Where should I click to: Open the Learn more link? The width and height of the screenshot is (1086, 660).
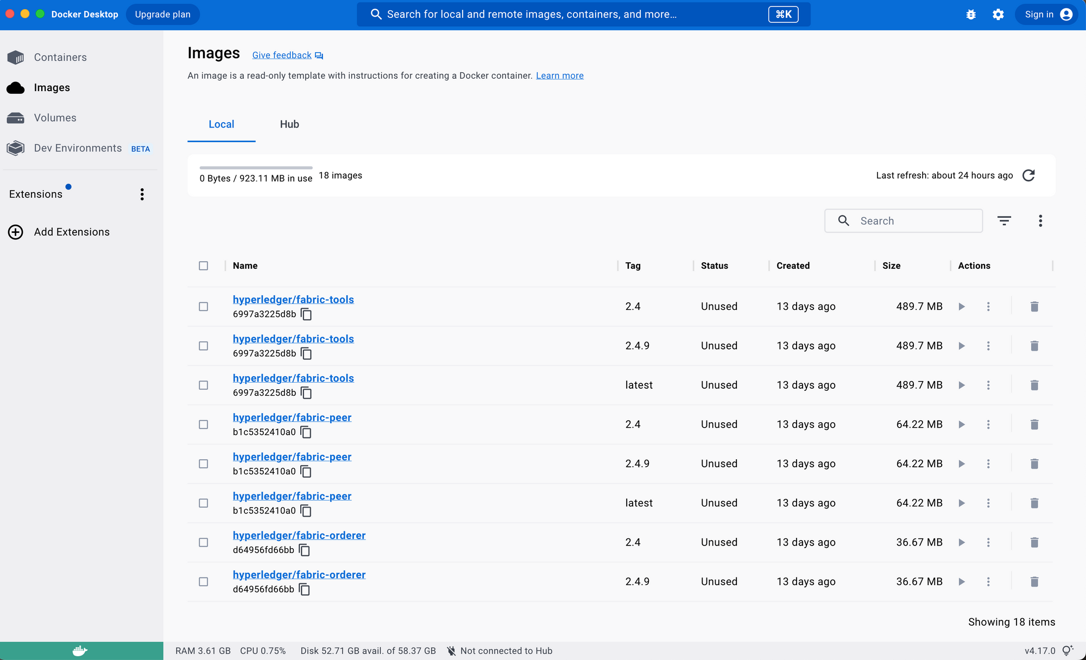(x=560, y=76)
